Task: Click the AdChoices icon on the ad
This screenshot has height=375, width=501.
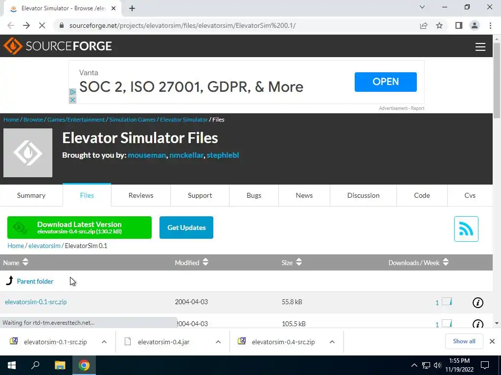Action: pos(72,92)
